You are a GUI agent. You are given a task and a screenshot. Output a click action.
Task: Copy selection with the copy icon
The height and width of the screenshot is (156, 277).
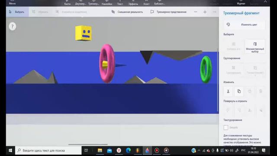239,91
